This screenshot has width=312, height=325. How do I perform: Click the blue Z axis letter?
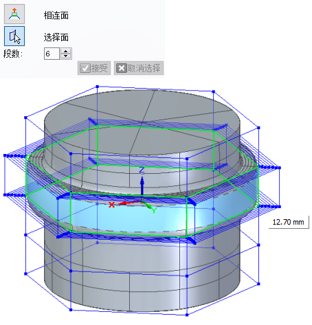(x=142, y=170)
